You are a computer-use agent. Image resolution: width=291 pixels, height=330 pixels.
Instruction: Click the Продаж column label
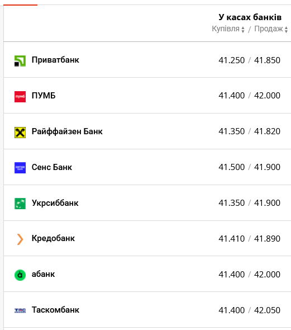tap(269, 29)
